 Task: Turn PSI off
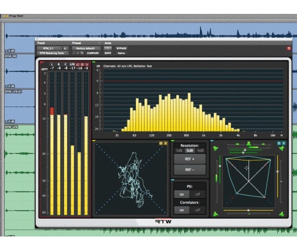pos(197,194)
